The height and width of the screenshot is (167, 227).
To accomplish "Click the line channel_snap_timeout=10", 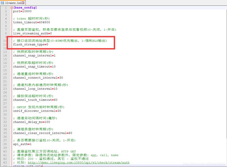I will 34,67.
